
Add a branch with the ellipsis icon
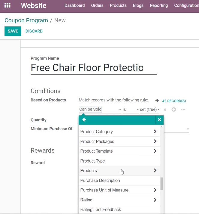tap(183, 109)
